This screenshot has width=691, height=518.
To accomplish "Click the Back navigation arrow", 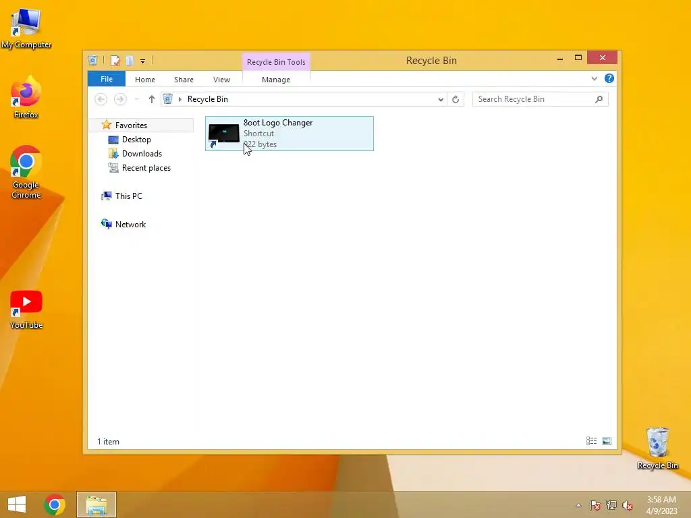I will [x=101, y=99].
